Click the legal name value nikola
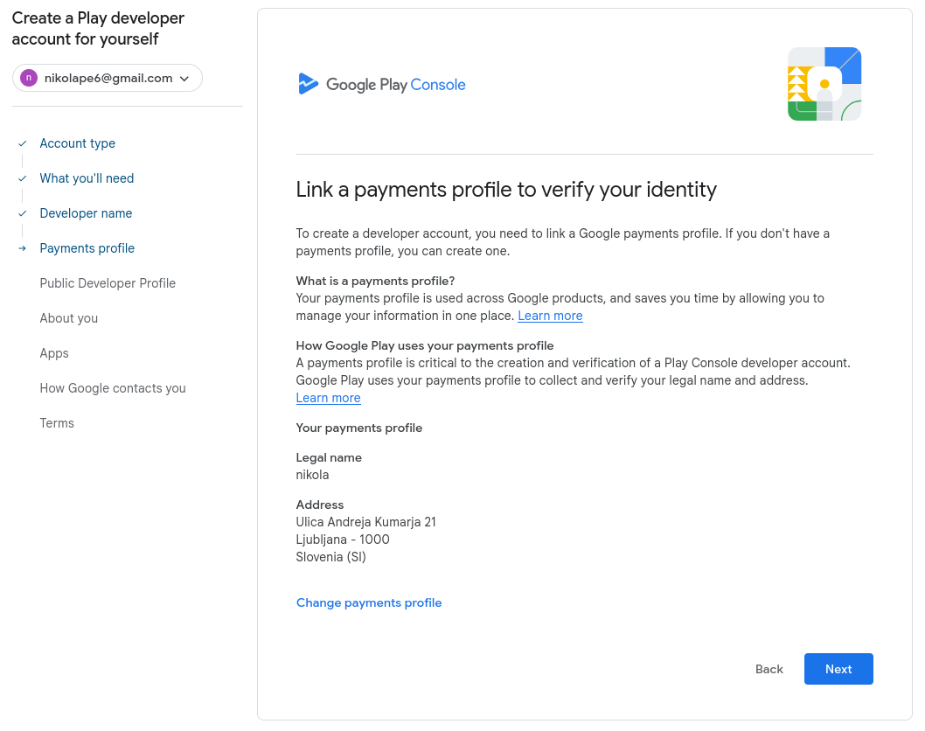The width and height of the screenshot is (925, 731). tap(312, 475)
